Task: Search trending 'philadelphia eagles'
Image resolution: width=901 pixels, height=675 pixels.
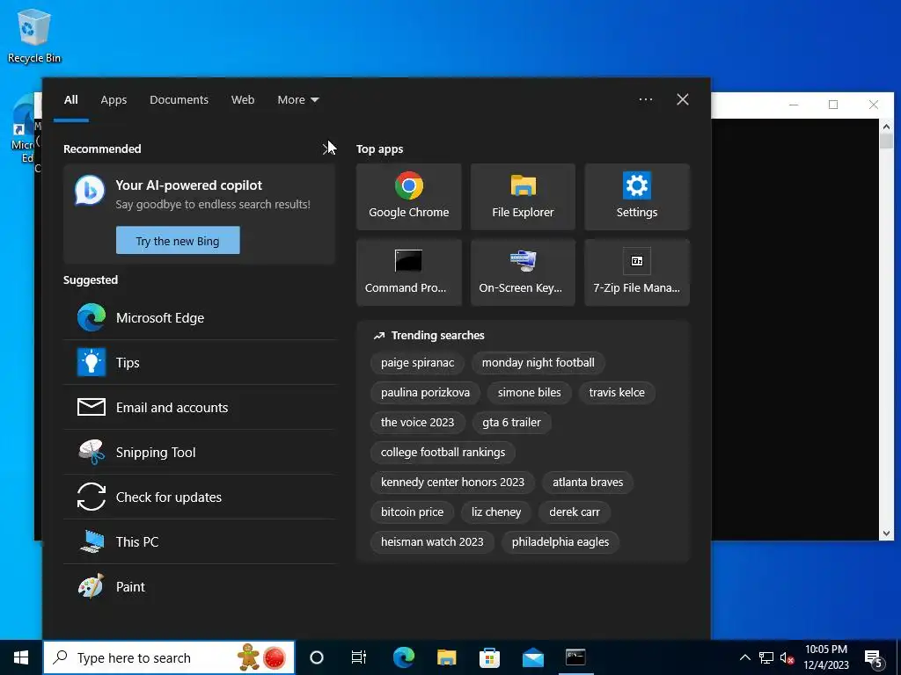Action: [x=560, y=541]
